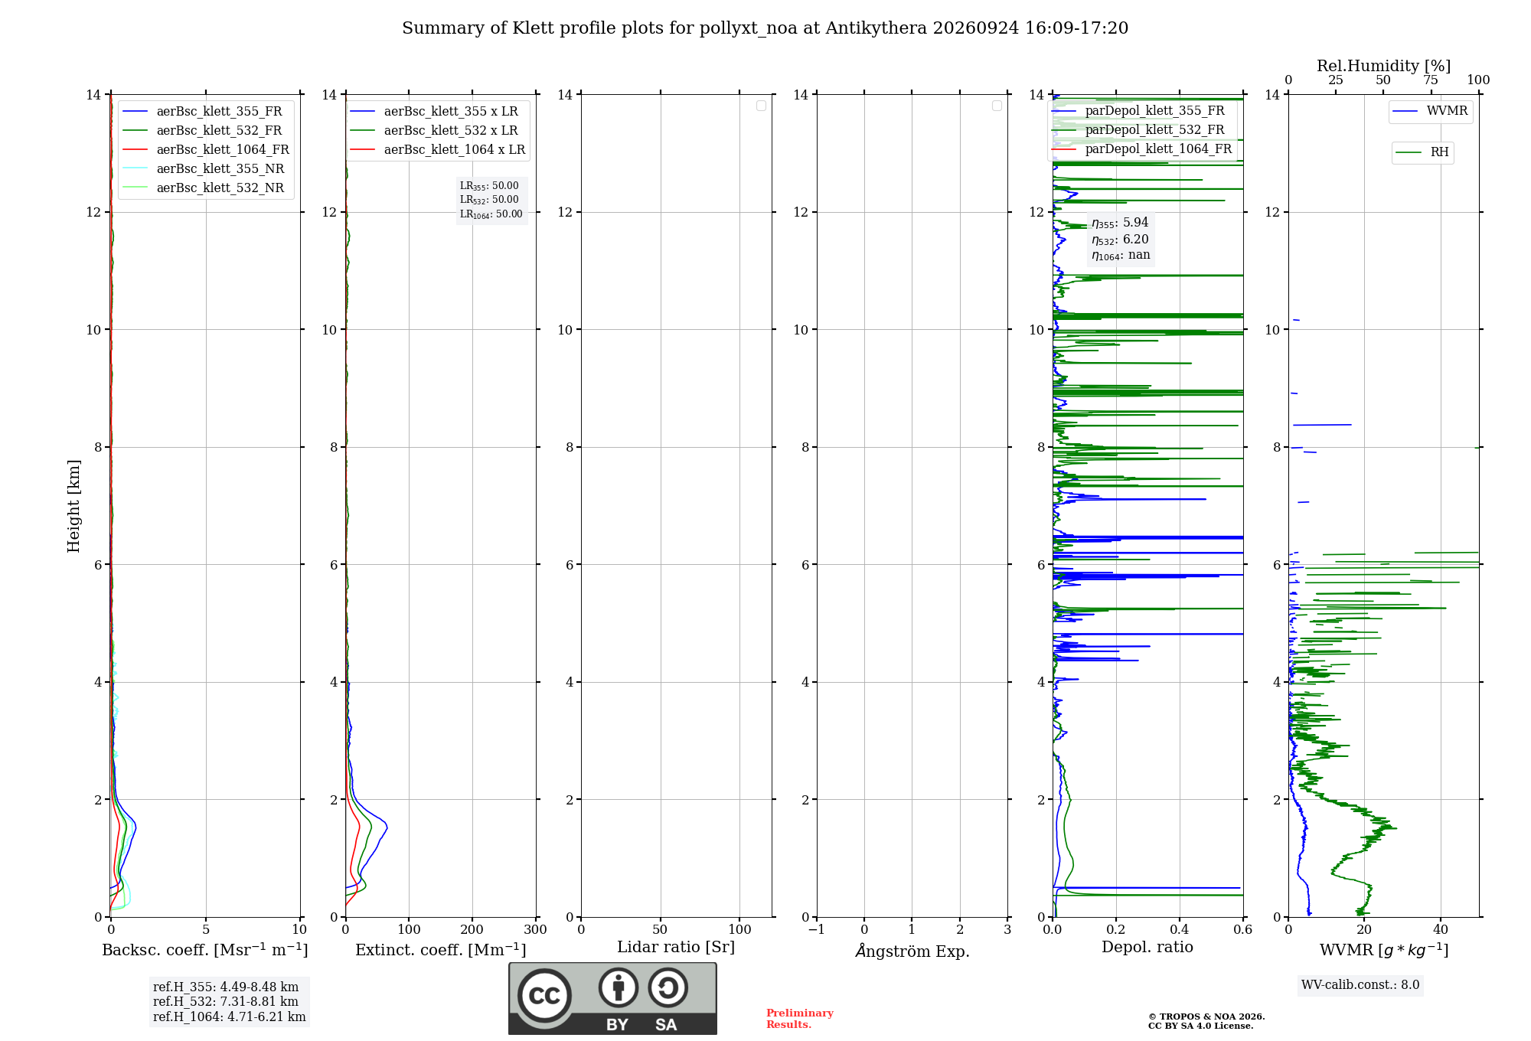Click the WV-calib.const.: 8.0 label
This screenshot has height=1041, width=1531.
(1360, 985)
